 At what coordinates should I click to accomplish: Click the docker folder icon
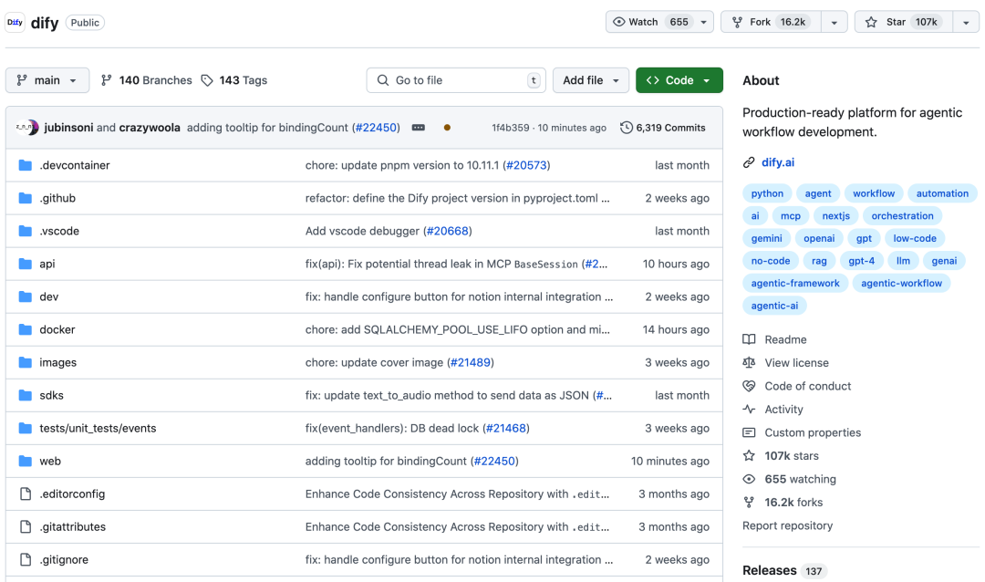pyautogui.click(x=26, y=329)
